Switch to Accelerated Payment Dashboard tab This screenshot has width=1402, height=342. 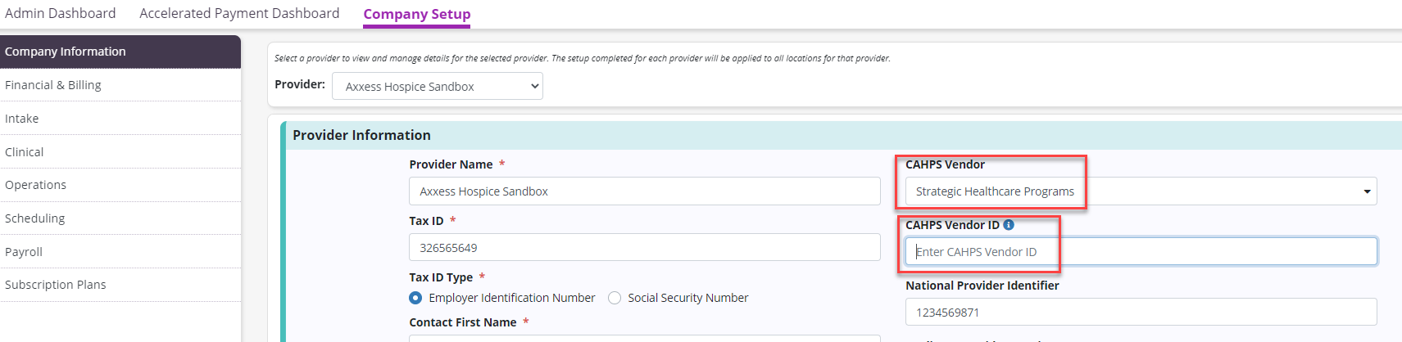pyautogui.click(x=239, y=14)
